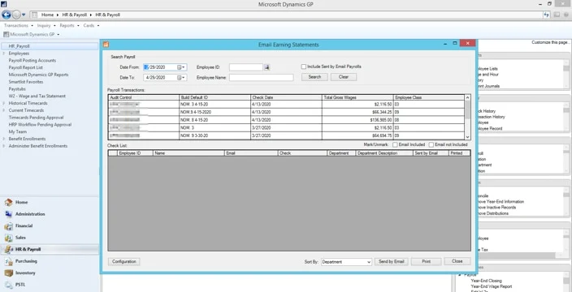Enable Include Sent by Email Payrolls
The width and height of the screenshot is (572, 292).
tap(304, 67)
